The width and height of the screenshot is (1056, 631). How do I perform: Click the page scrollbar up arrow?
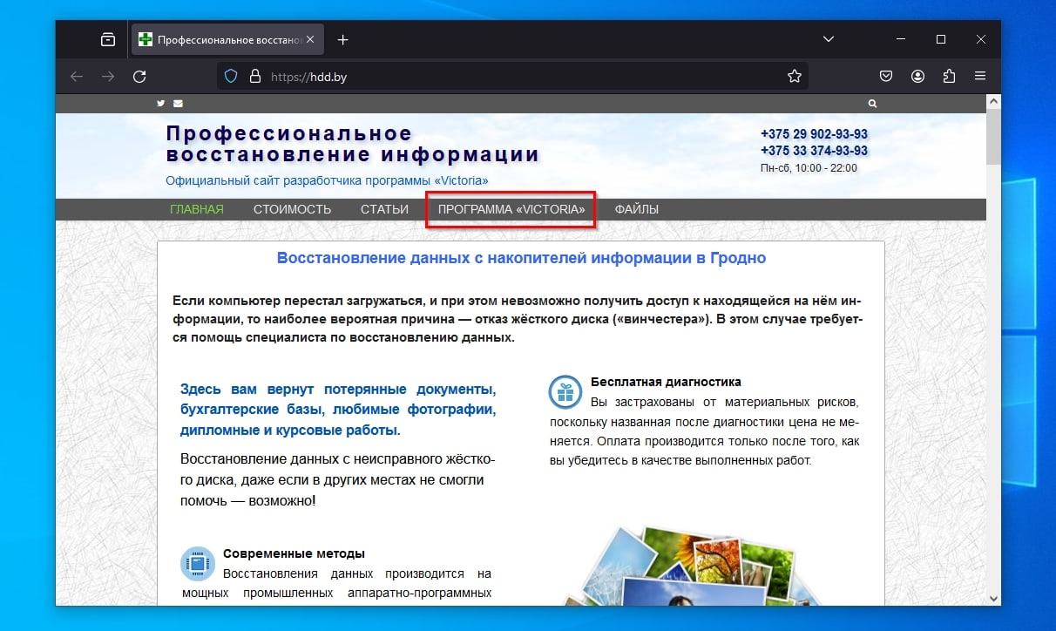[x=993, y=102]
